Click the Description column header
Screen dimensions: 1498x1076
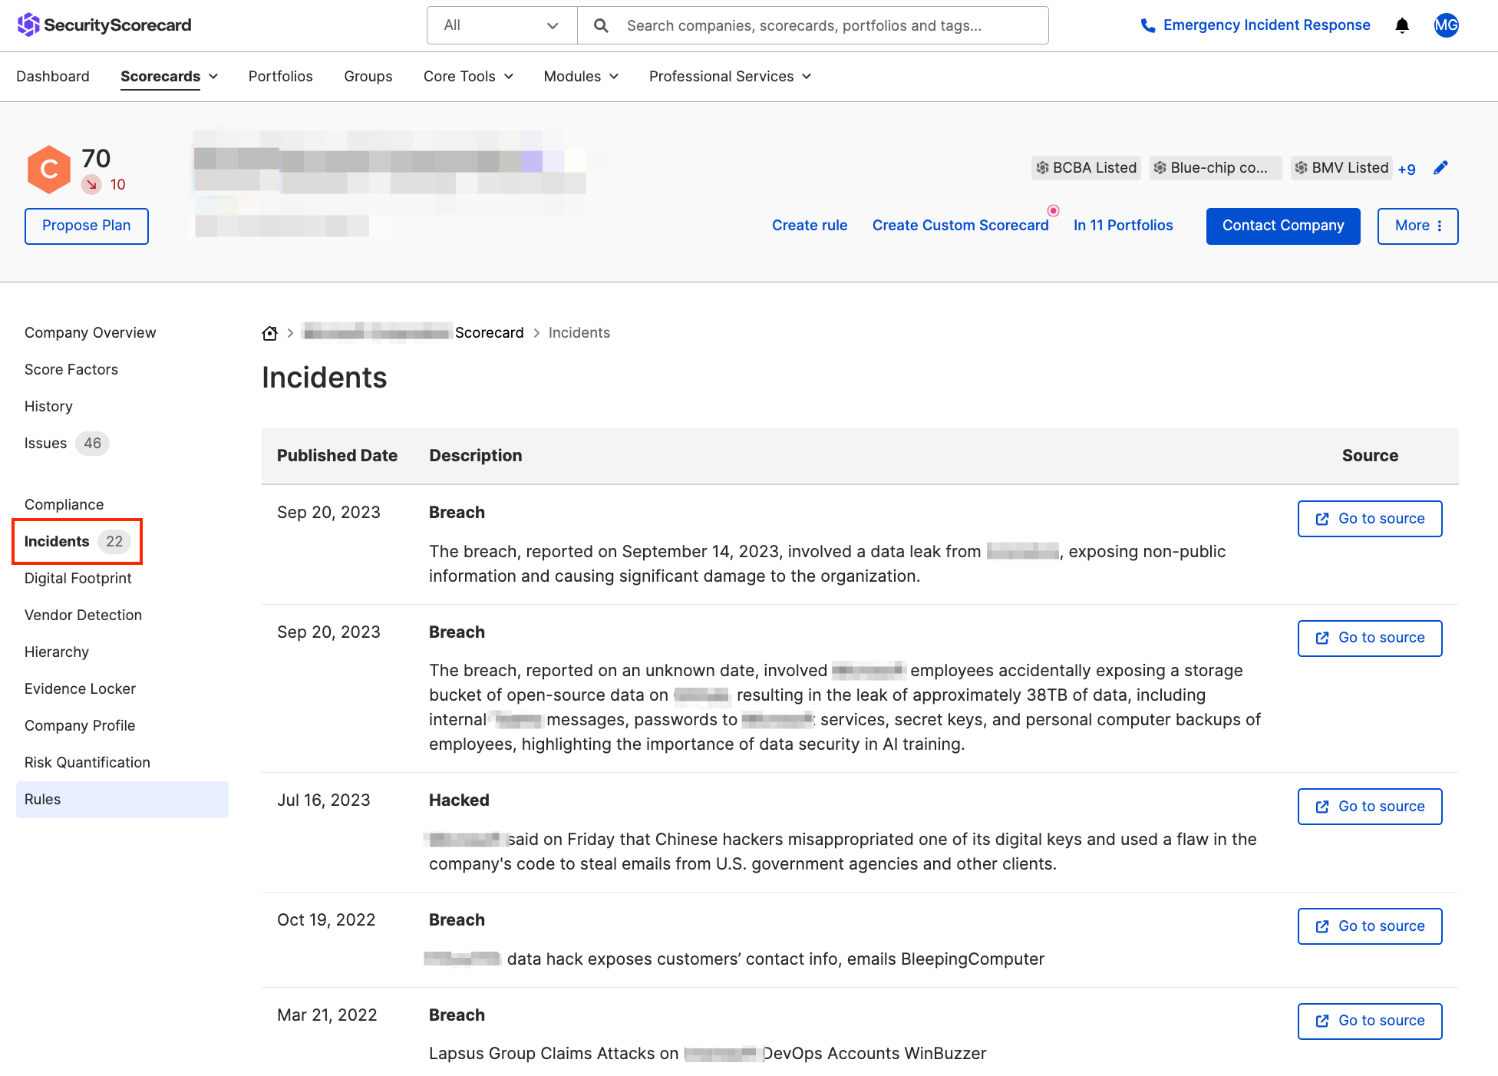[x=476, y=456]
